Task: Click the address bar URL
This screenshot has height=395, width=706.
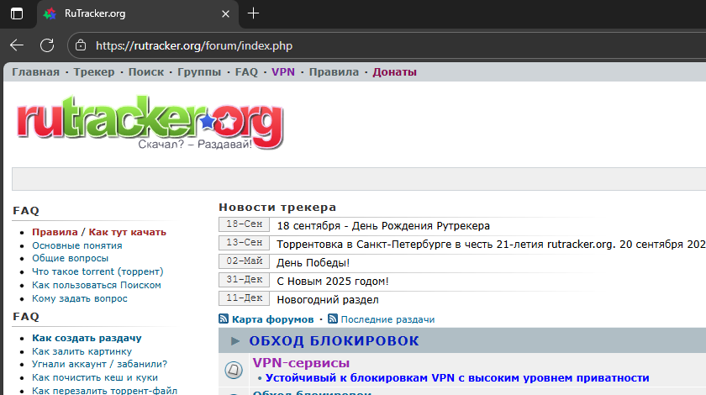Action: click(x=194, y=46)
